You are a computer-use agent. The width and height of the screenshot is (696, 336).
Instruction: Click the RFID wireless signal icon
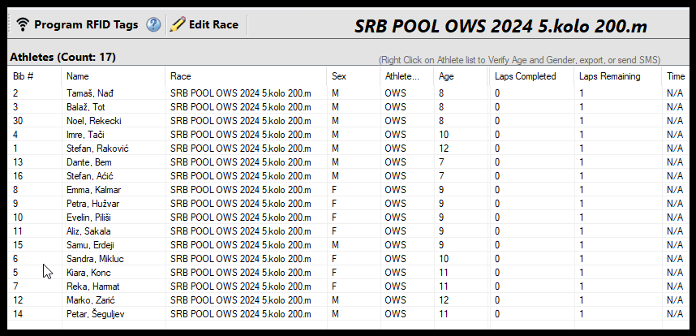23,24
